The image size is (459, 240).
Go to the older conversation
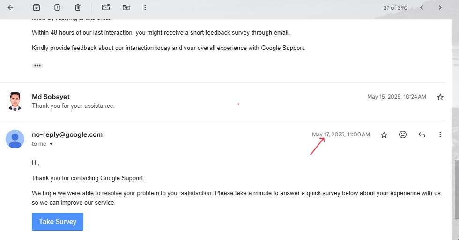(440, 7)
